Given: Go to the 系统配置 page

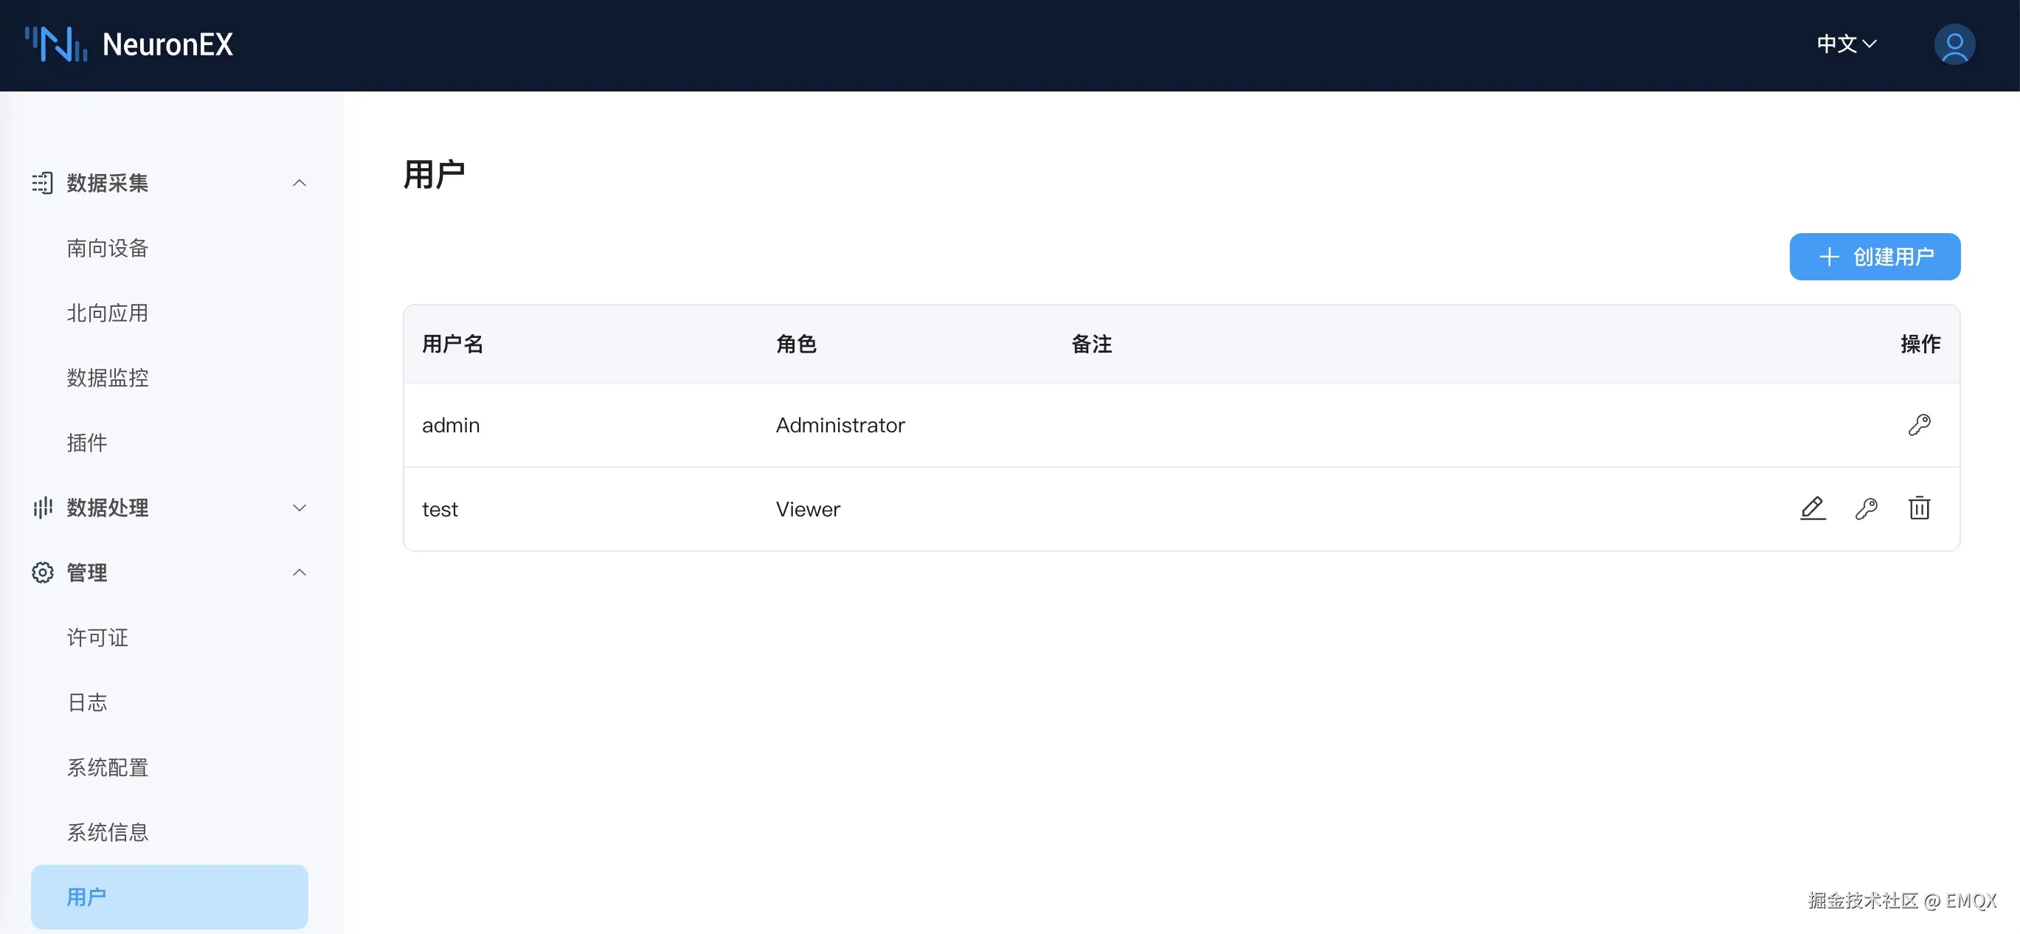Looking at the screenshot, I should (107, 768).
